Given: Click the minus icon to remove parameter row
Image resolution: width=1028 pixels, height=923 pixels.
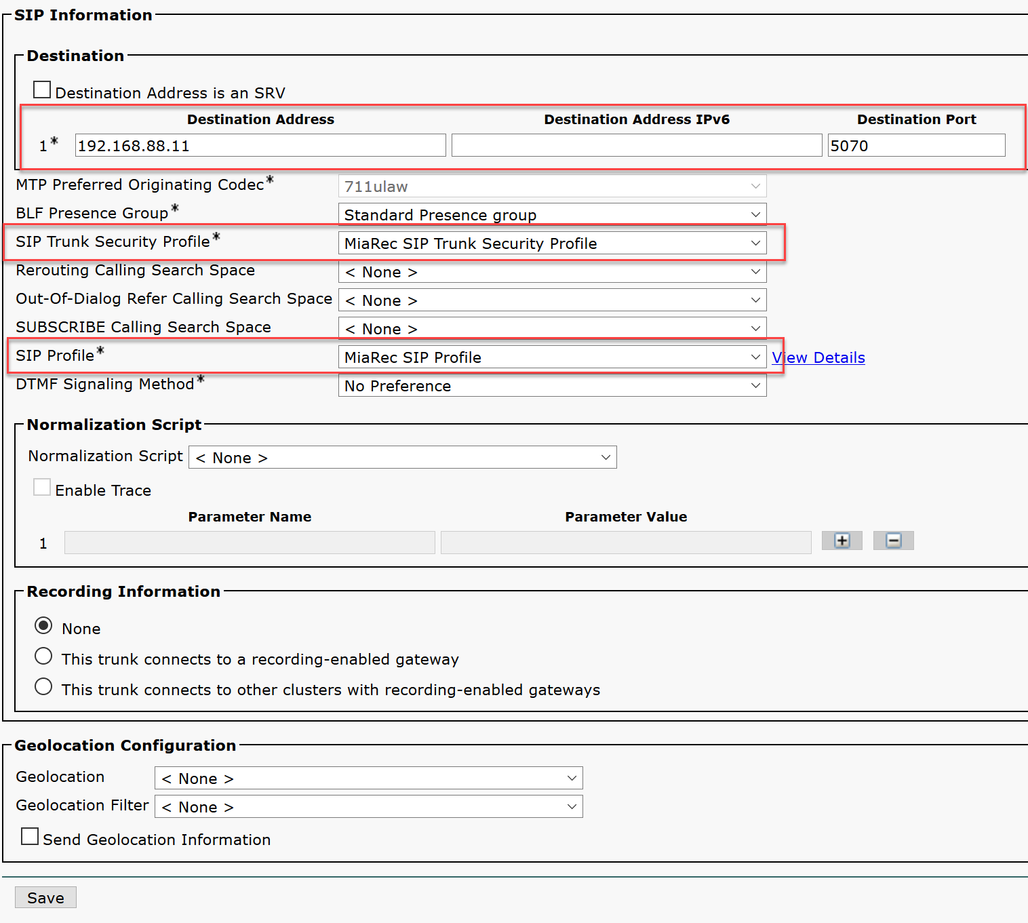Looking at the screenshot, I should (893, 541).
